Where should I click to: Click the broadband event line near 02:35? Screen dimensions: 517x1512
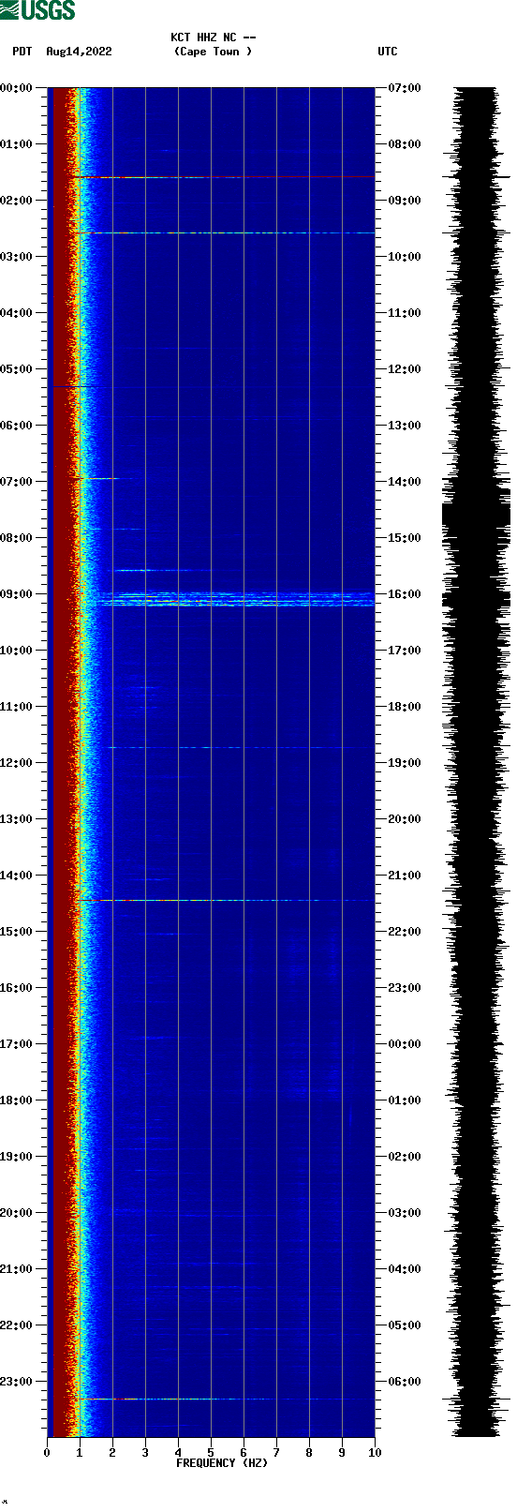click(x=223, y=232)
